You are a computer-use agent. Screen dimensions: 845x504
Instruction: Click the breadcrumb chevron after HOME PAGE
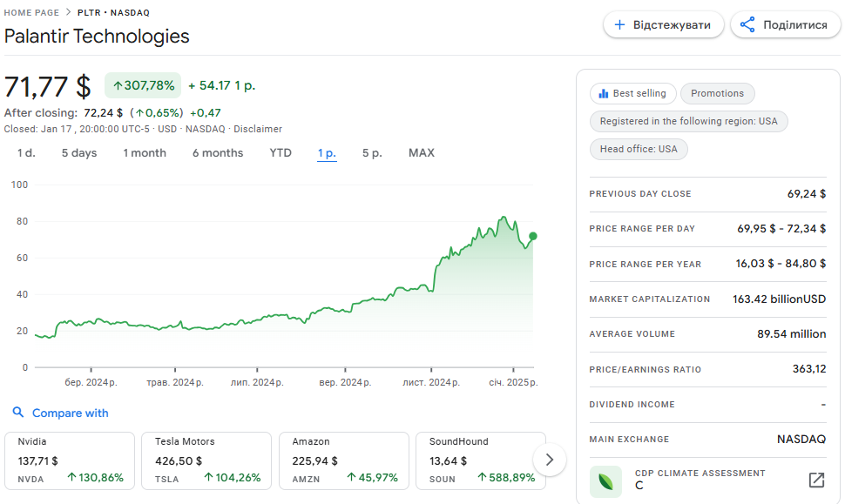click(x=69, y=12)
